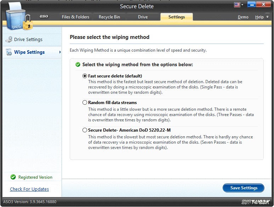Viewport: 274px width, 207px height.
Task: Click the Check For Updates link
Action: tap(29, 189)
